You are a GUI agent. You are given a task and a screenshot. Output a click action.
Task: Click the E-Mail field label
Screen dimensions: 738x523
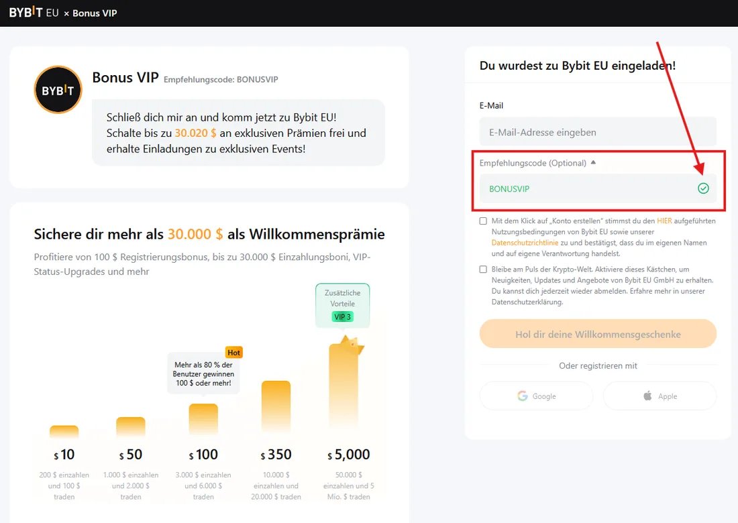click(x=491, y=105)
